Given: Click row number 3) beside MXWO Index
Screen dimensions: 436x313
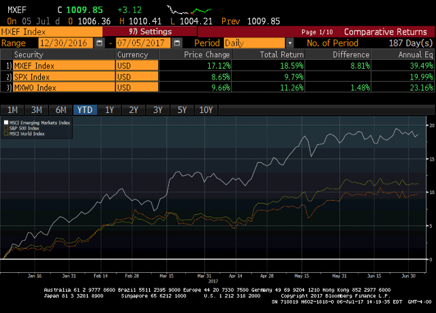Looking at the screenshot, I should coord(9,88).
